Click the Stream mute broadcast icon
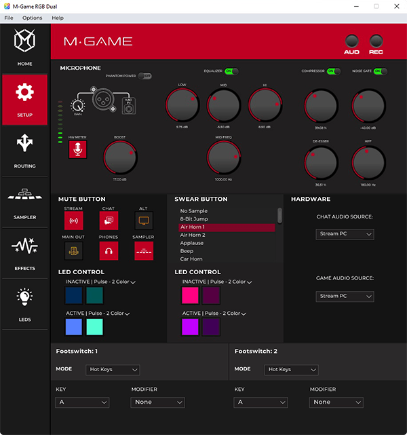407x435 pixels. pyautogui.click(x=73, y=221)
